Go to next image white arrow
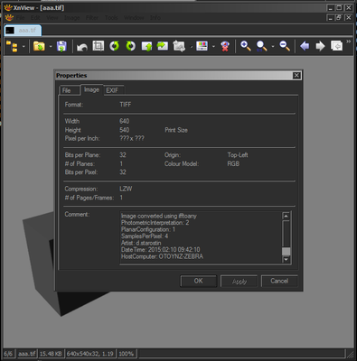The image size is (357, 361). click(x=320, y=46)
